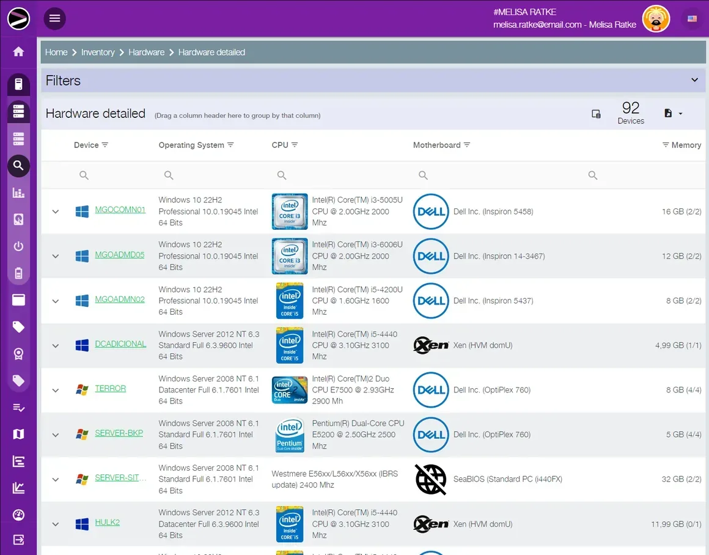
Task: Click the CPU column search field
Action: (x=338, y=175)
